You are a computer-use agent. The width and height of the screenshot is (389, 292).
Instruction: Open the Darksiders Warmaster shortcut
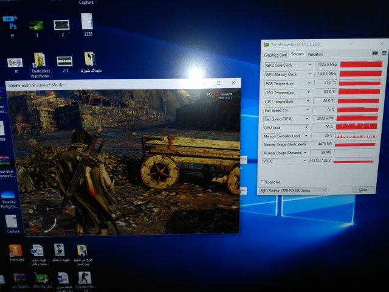[39, 60]
